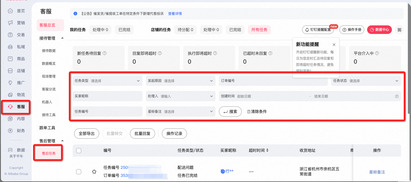Open the 物流 truck icon
Viewport: 411px width, 182px height.
(10, 95)
